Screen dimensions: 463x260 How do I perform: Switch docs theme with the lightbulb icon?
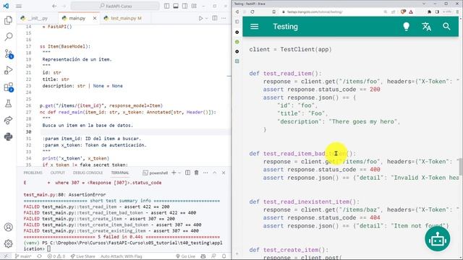click(407, 27)
